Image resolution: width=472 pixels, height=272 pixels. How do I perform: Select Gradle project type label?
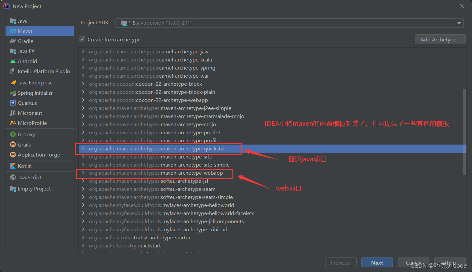click(x=26, y=41)
